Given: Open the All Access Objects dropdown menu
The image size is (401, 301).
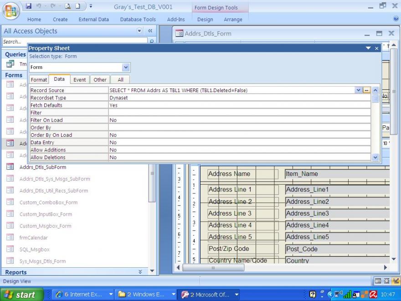Looking at the screenshot, I should [140, 31].
